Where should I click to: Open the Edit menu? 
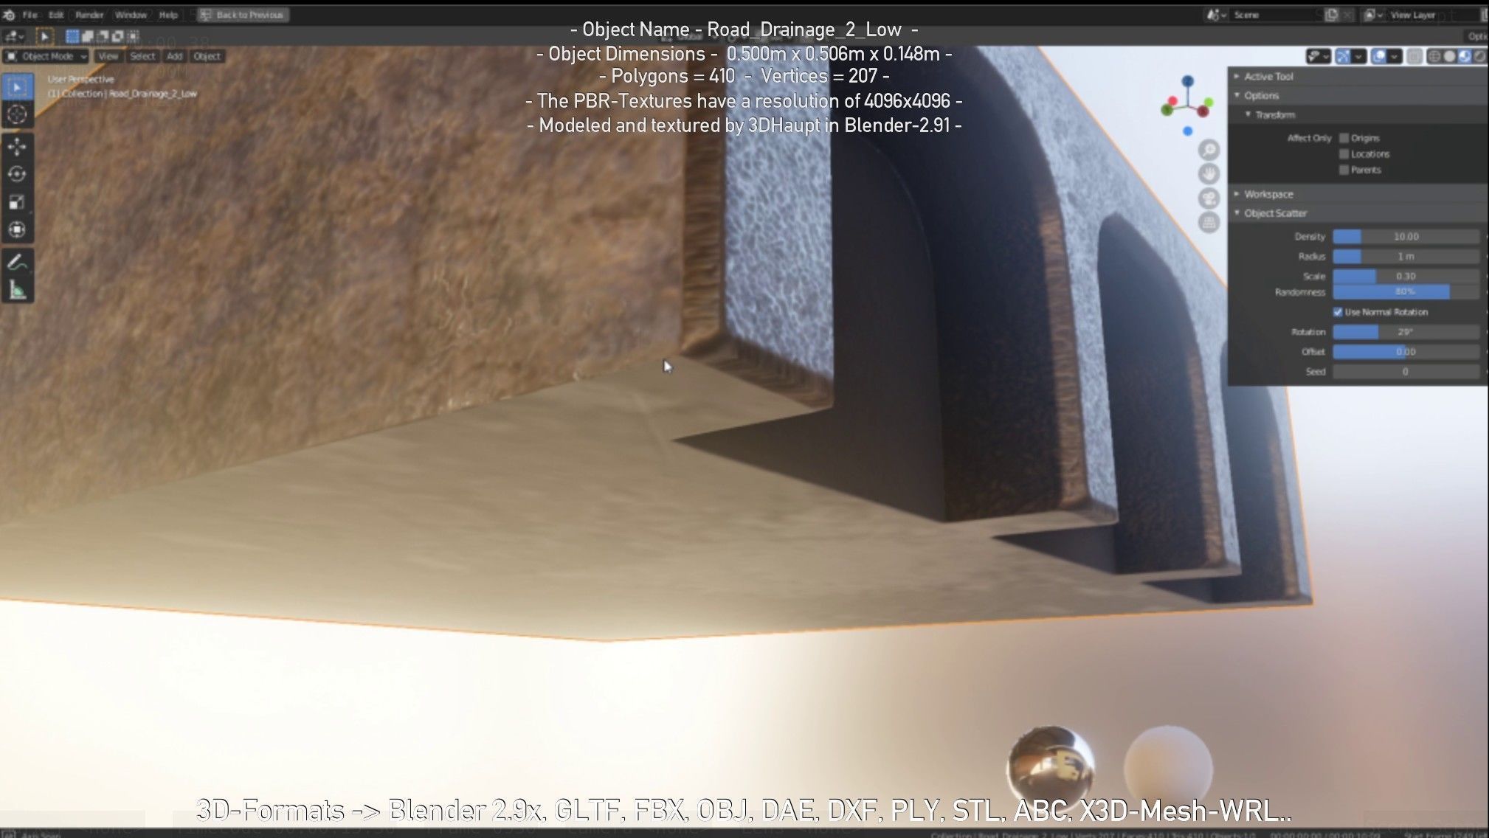tap(56, 15)
